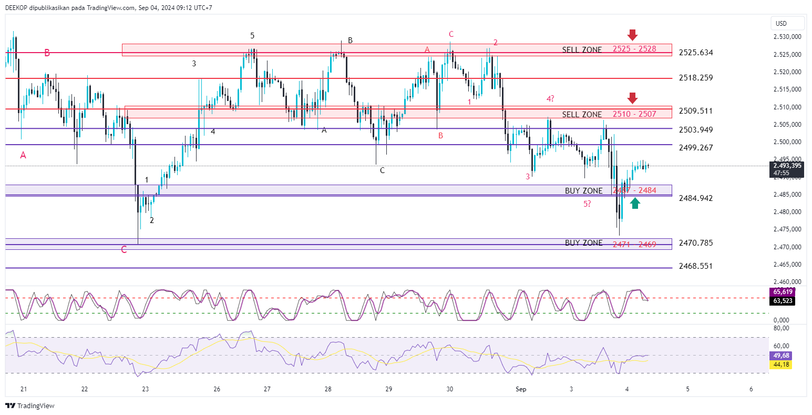
Task: Click the BUY ZONE label above 2484.942 line
Action: [583, 191]
